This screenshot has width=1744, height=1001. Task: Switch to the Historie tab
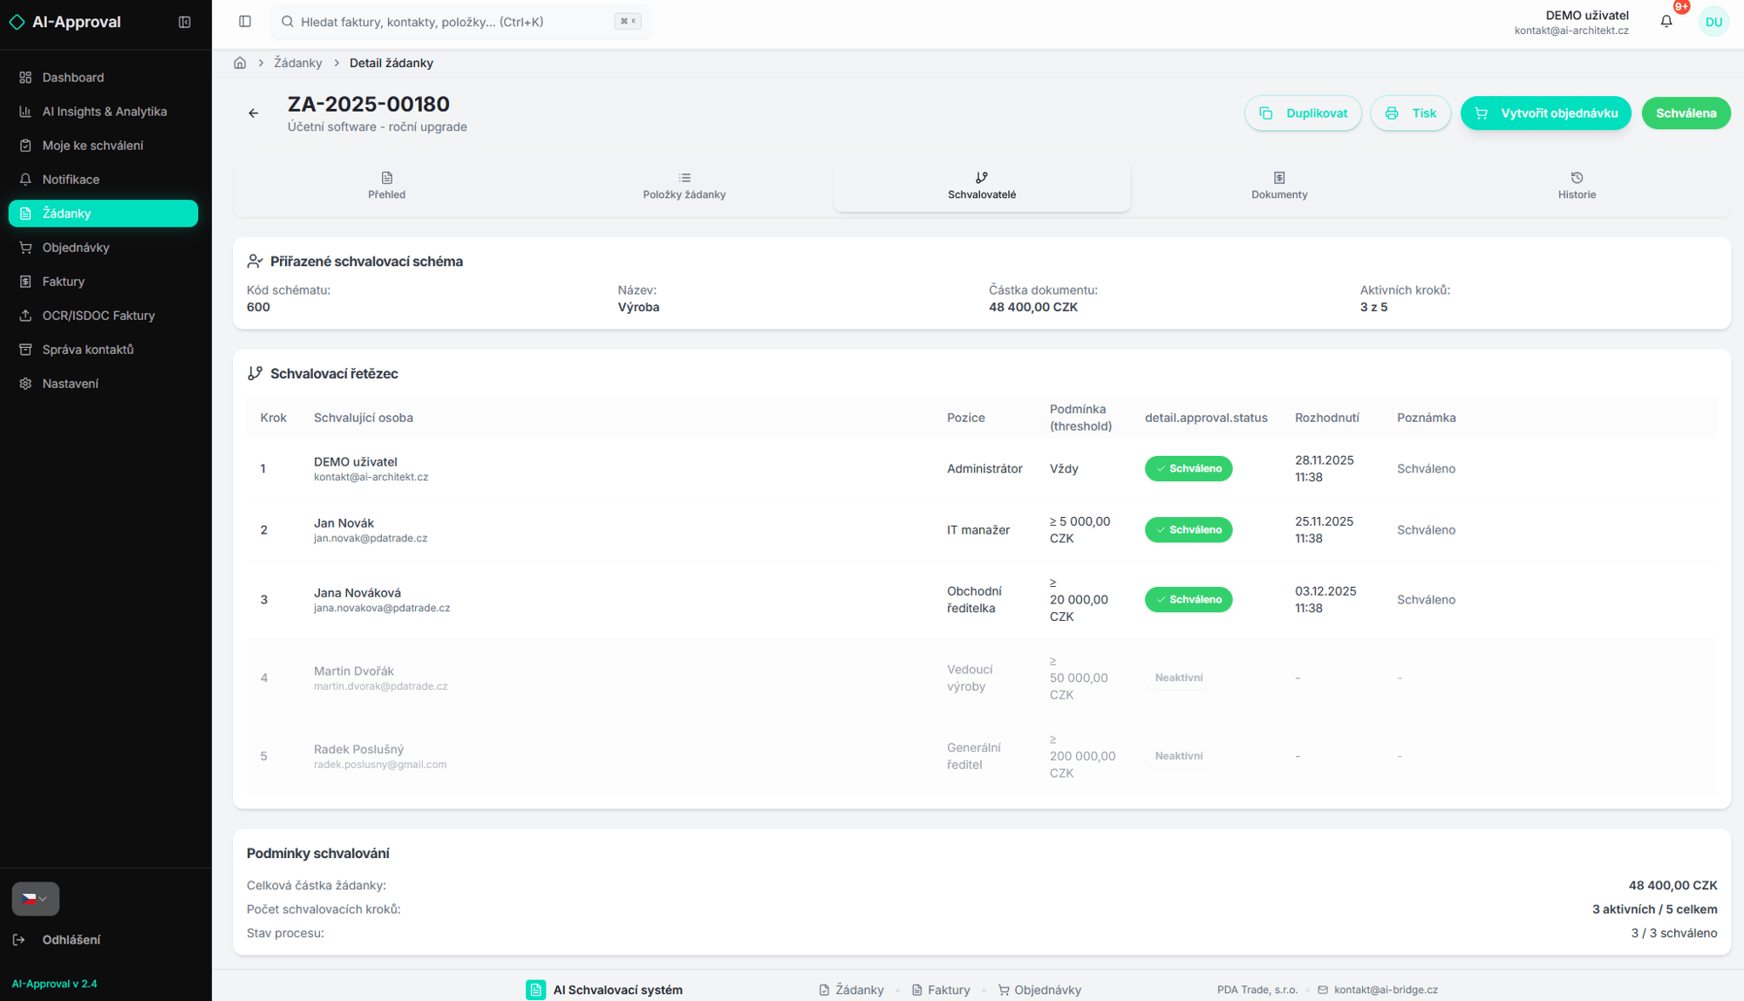pyautogui.click(x=1577, y=186)
